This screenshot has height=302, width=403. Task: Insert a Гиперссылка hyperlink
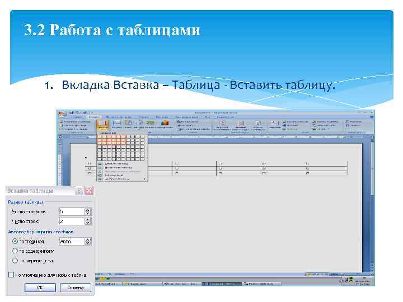click(x=188, y=121)
